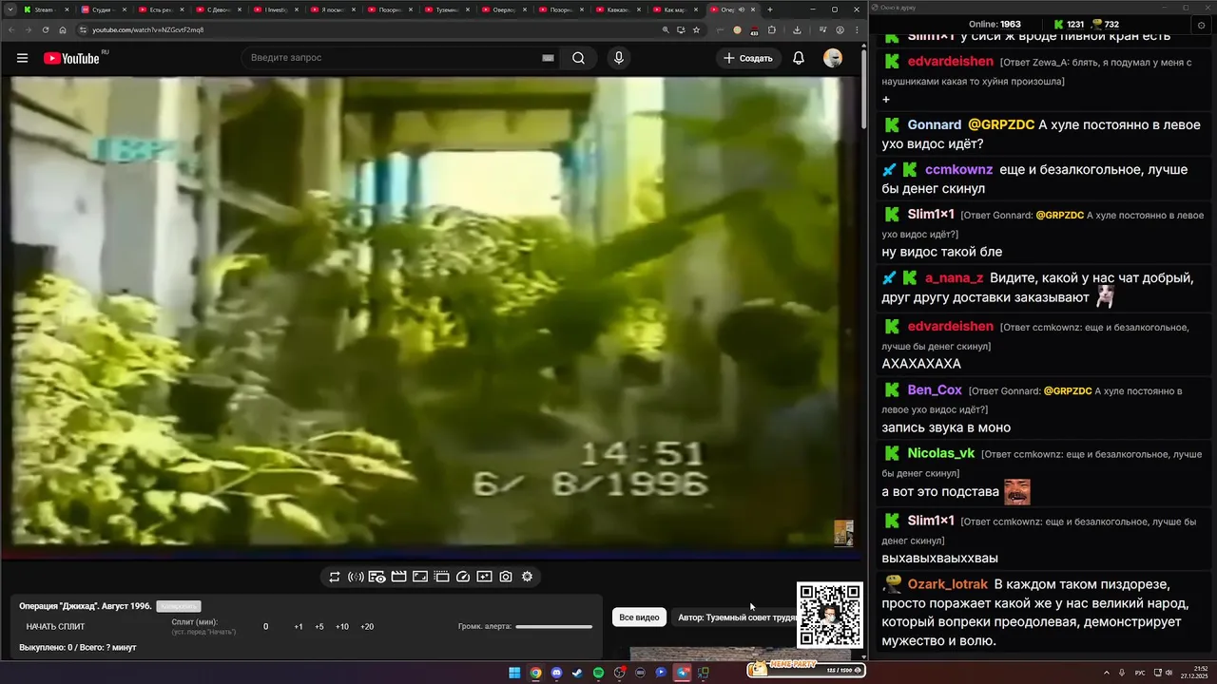Click the clapperboard icon below the video
This screenshot has width=1217, height=684.
coord(398,577)
